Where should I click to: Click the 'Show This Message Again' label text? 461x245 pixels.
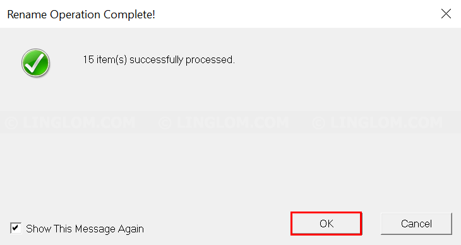click(x=85, y=229)
